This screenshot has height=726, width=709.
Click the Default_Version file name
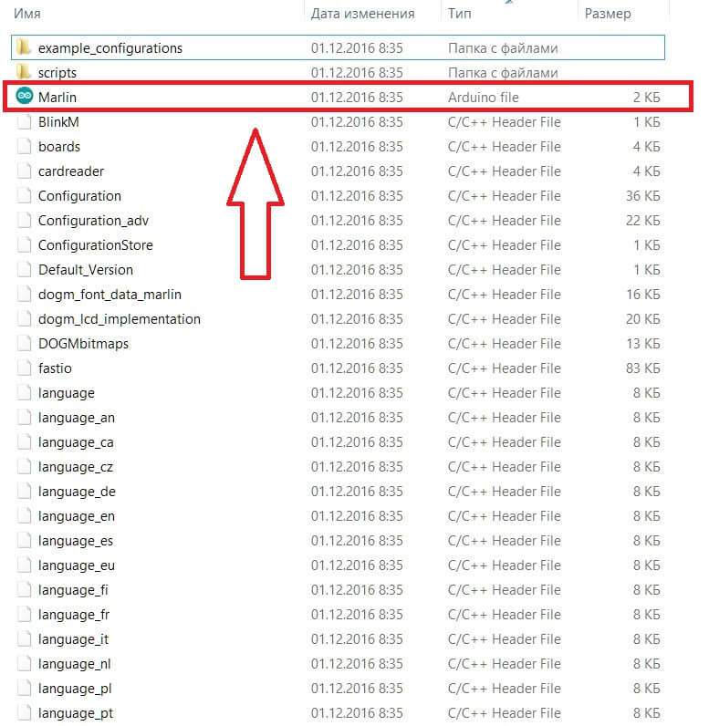86,270
